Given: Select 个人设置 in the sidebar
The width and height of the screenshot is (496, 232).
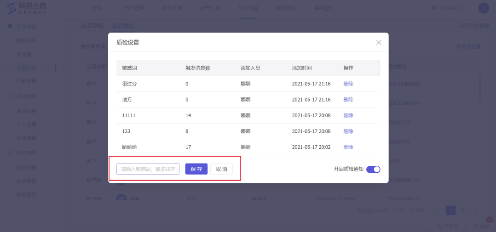Looking at the screenshot, I should point(26,124).
